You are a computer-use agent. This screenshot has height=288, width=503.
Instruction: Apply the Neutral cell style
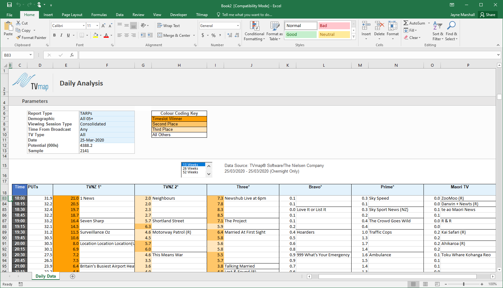(x=334, y=35)
